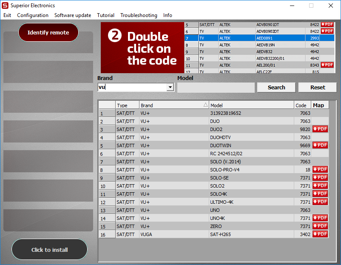341x265 pixels.
Task: Click code 9820 in the table
Action: (x=302, y=129)
